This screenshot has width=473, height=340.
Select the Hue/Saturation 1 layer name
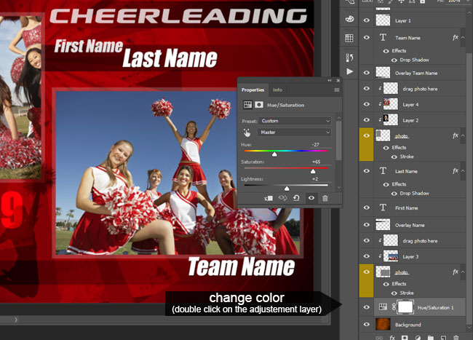pyautogui.click(x=435, y=307)
